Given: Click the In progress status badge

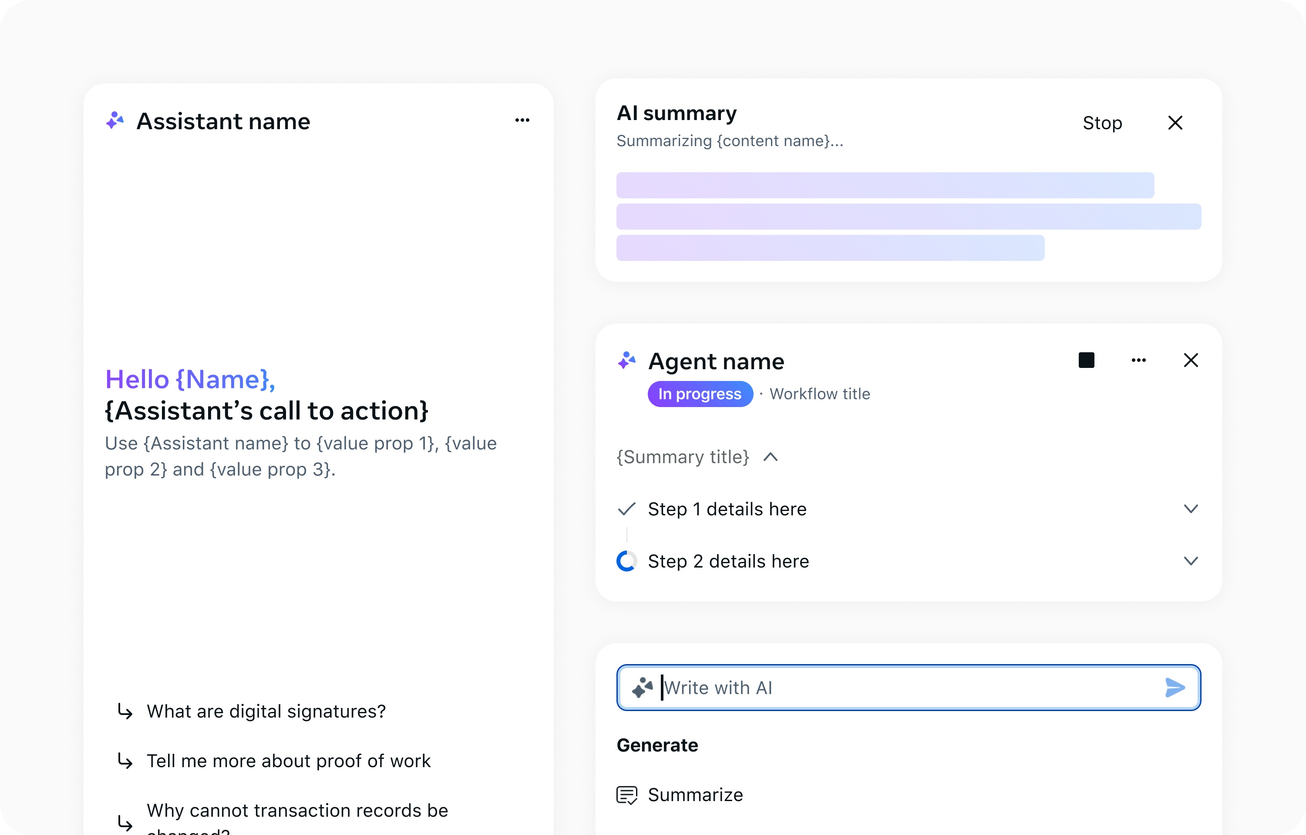Looking at the screenshot, I should pyautogui.click(x=700, y=394).
